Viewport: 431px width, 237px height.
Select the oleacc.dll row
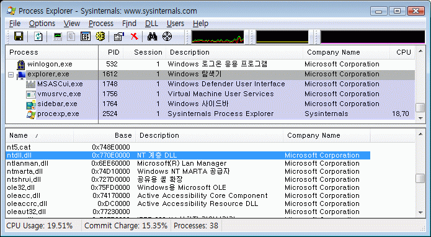point(188,196)
